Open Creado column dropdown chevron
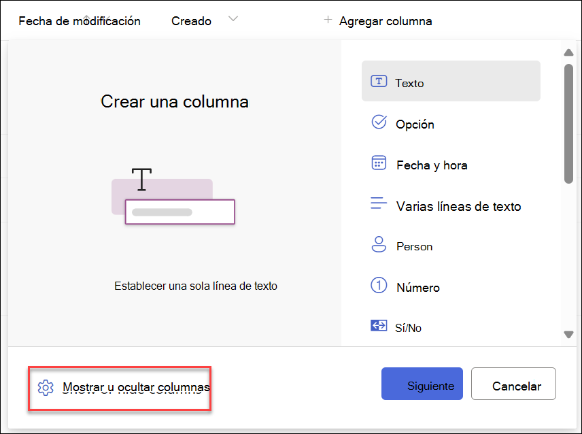 [x=233, y=19]
